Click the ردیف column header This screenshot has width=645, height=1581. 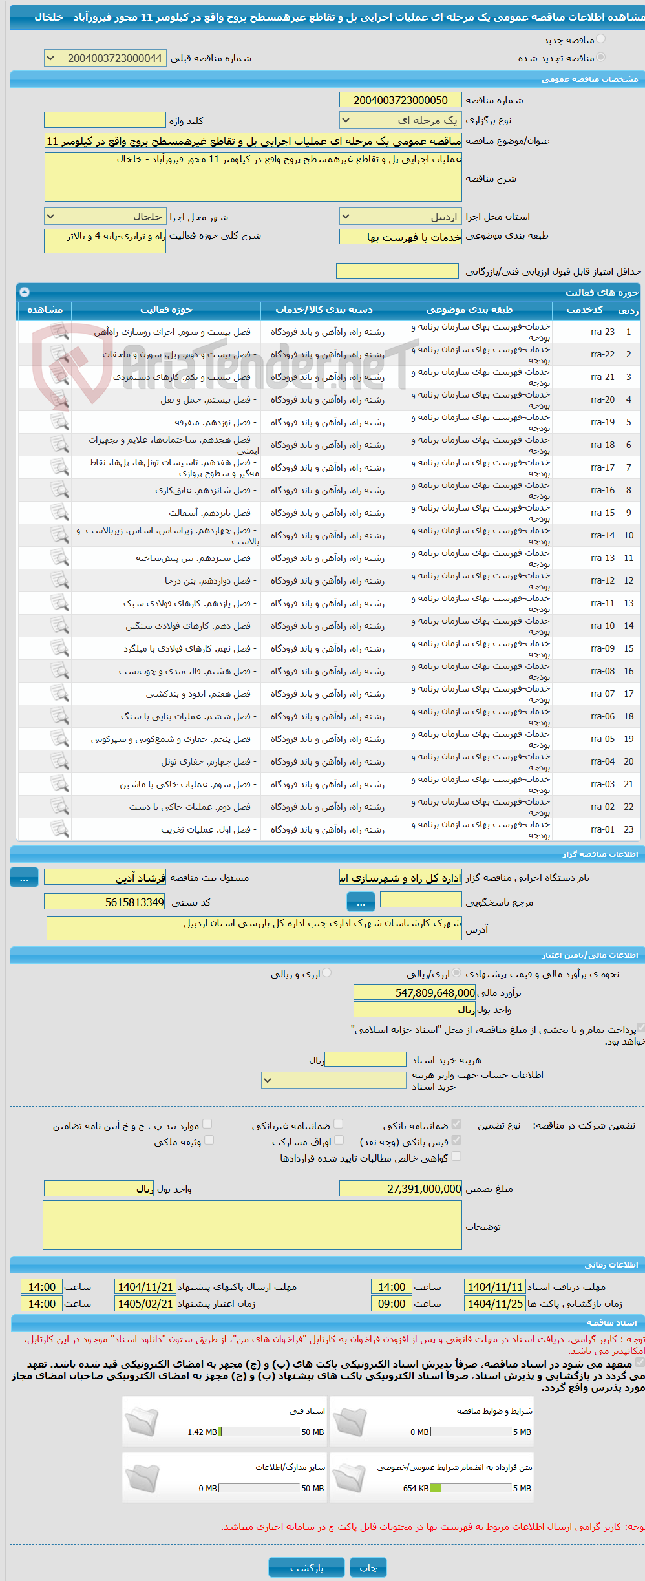tap(628, 310)
